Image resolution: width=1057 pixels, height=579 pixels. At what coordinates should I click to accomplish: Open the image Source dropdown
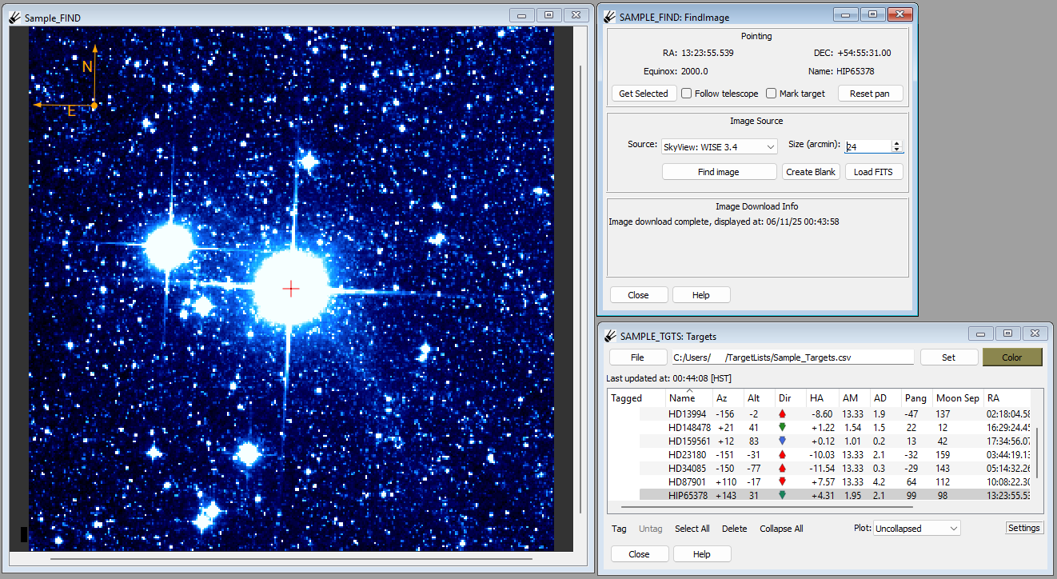point(719,146)
